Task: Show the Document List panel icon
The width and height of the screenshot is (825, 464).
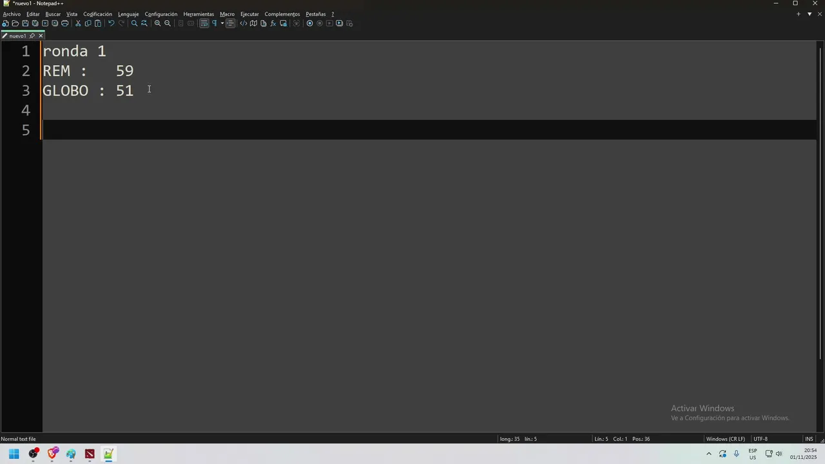Action: tap(263, 23)
